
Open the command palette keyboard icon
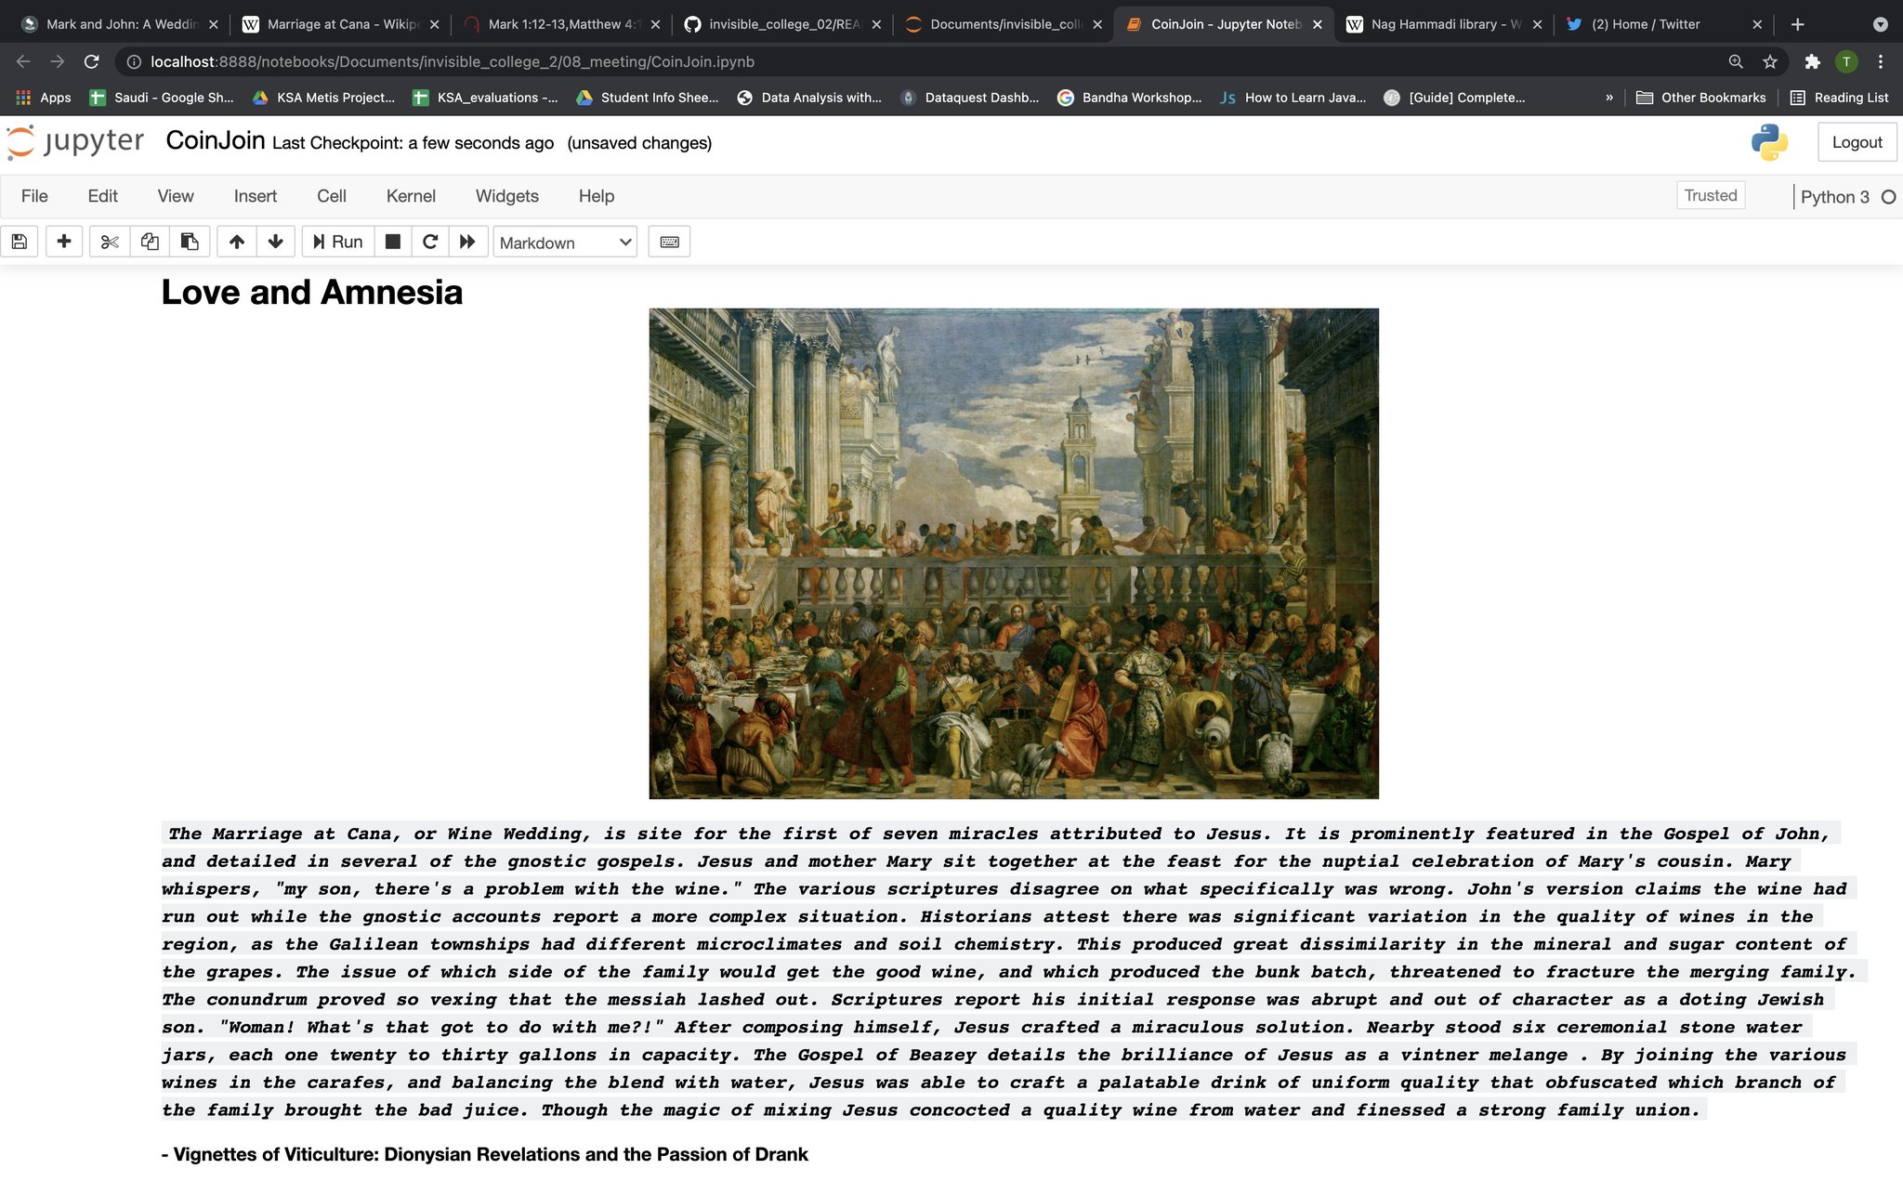coord(669,242)
